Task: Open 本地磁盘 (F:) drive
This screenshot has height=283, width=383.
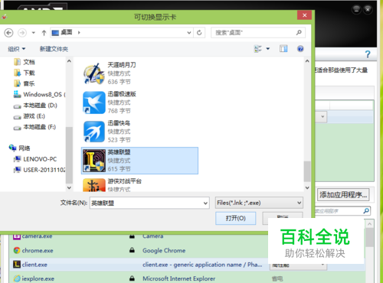Action: coord(34,127)
